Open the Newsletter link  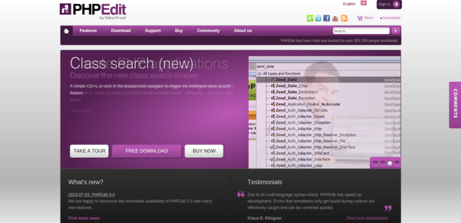[392, 18]
